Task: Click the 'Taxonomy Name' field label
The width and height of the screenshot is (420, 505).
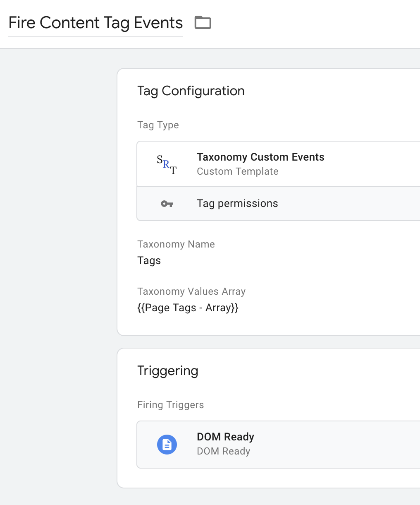Action: coord(176,244)
